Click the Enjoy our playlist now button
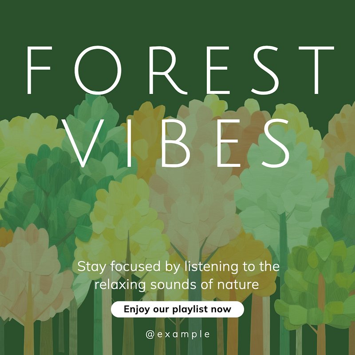The height and width of the screenshot is (355, 355). [177, 309]
